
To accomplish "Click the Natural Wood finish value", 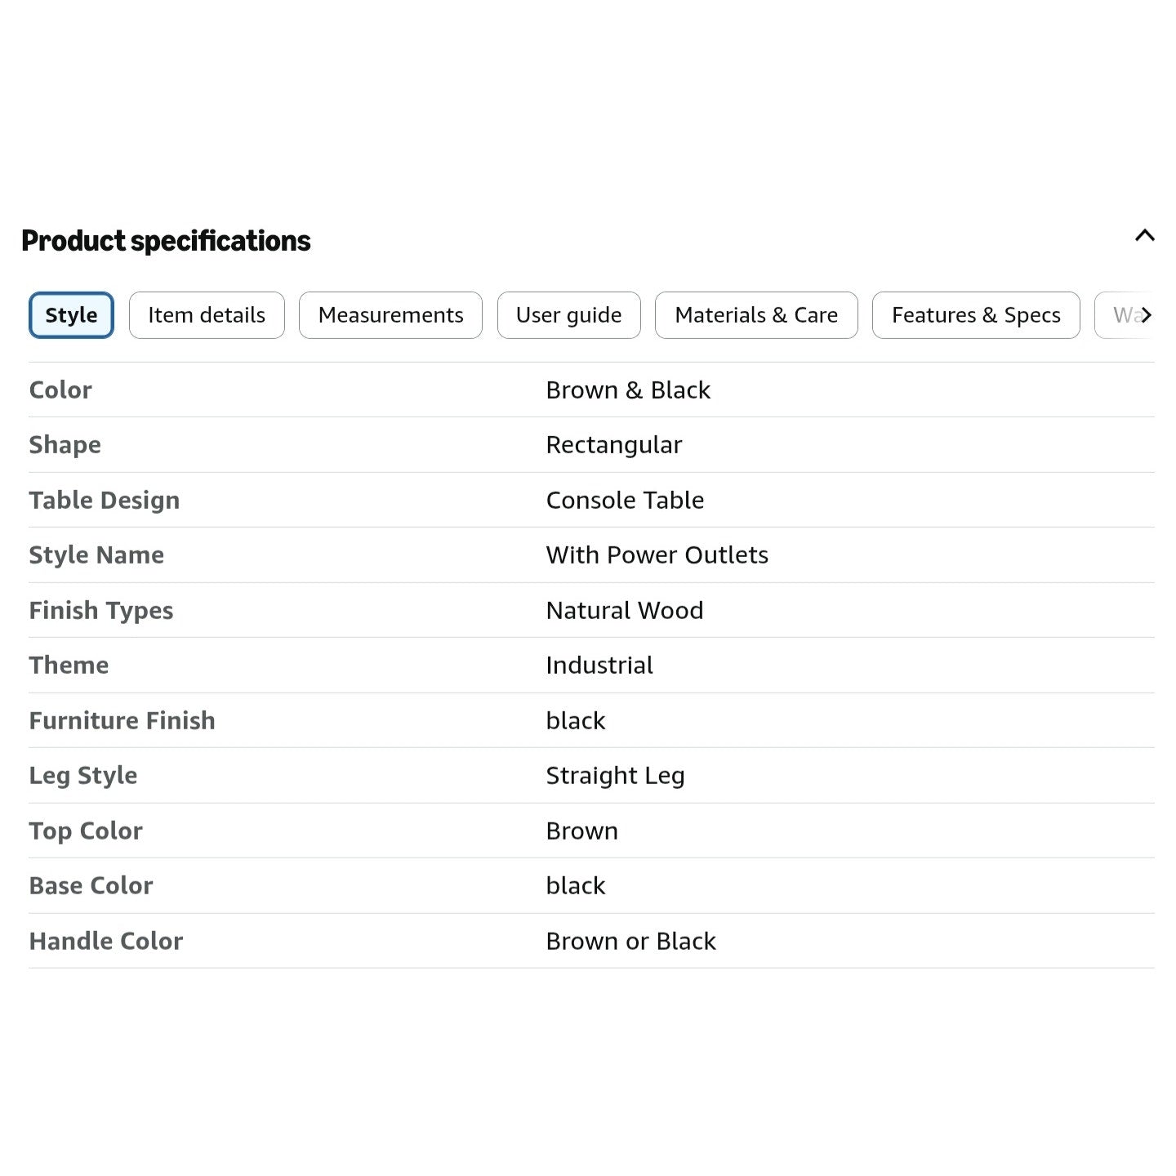I will (624, 610).
